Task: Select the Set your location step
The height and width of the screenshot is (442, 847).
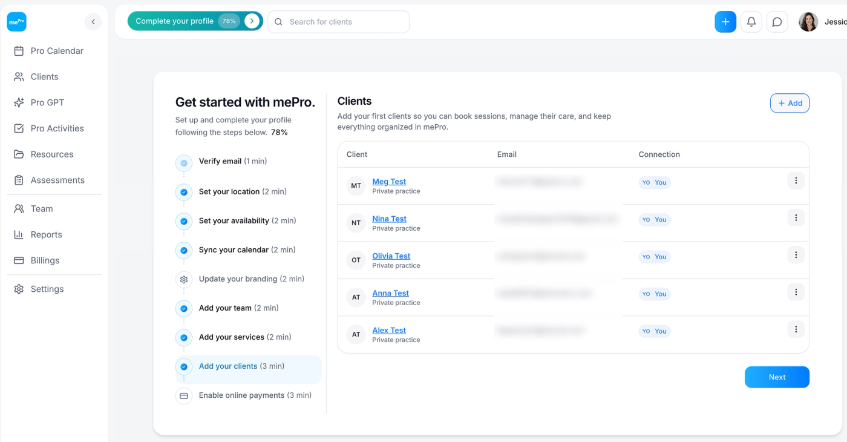Action: point(243,192)
